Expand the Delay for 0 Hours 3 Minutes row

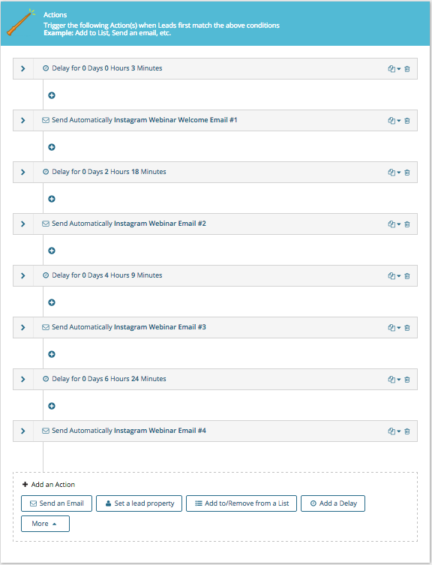(23, 68)
